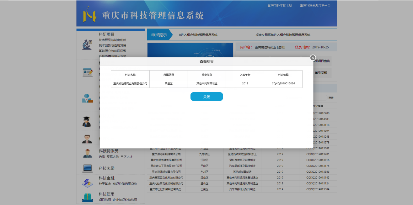Select 企业知识价值信用 under 科技信用
This screenshot has height=205, width=413.
coord(125,200)
